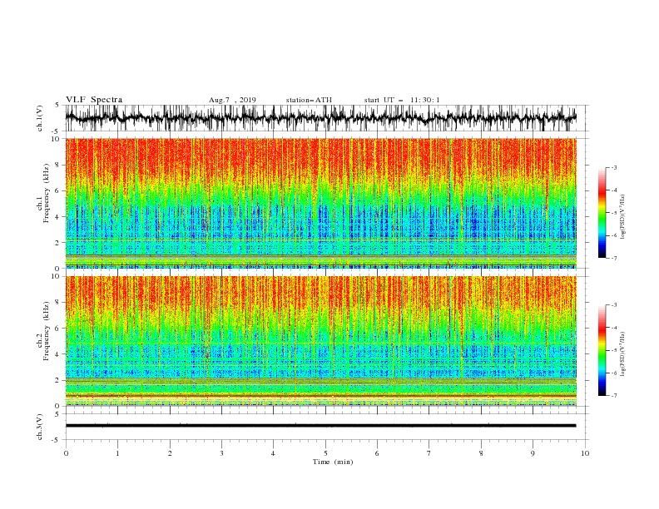Click the ch.1 spectrogram panel

(320, 203)
